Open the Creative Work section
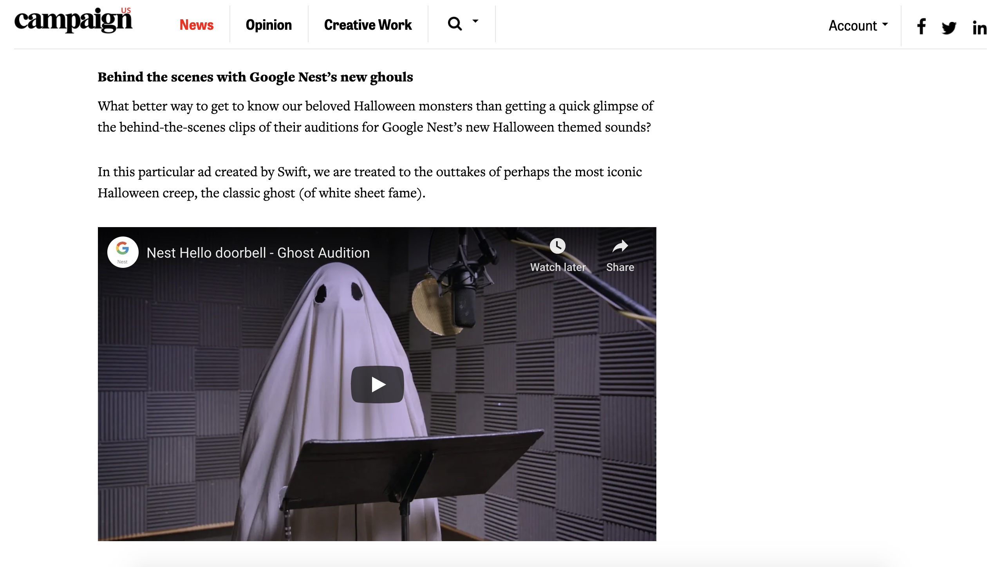 [x=368, y=25]
